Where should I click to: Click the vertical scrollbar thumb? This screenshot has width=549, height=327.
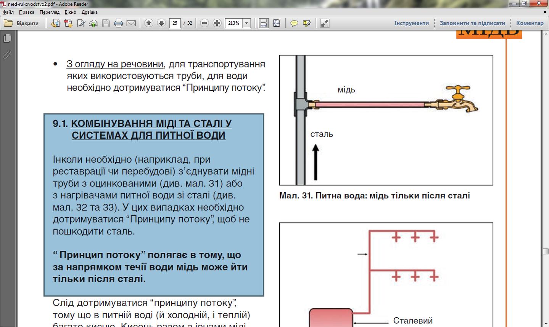tap(546, 251)
